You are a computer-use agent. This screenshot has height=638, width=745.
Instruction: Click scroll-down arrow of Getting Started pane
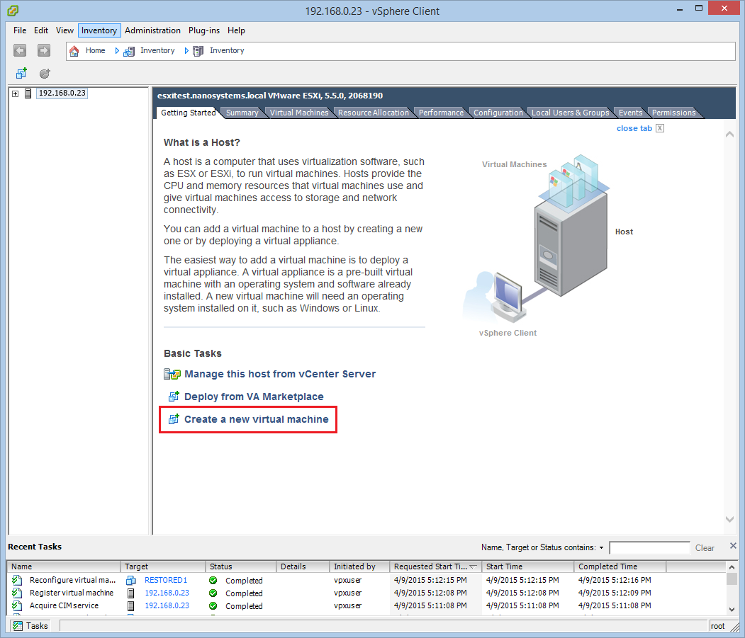(x=730, y=519)
